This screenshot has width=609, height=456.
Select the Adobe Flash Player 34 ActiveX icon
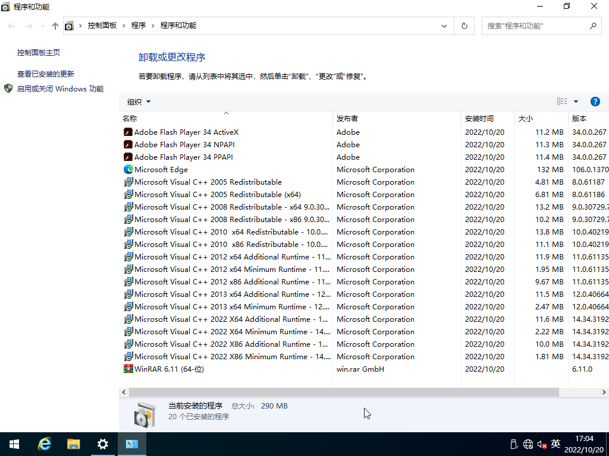[x=128, y=132]
